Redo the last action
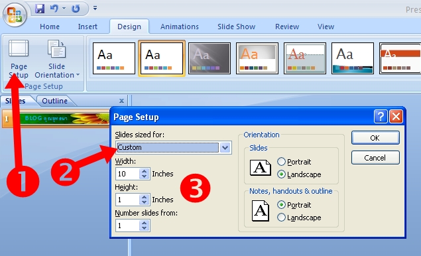This screenshot has width=421, height=256. tap(76, 9)
